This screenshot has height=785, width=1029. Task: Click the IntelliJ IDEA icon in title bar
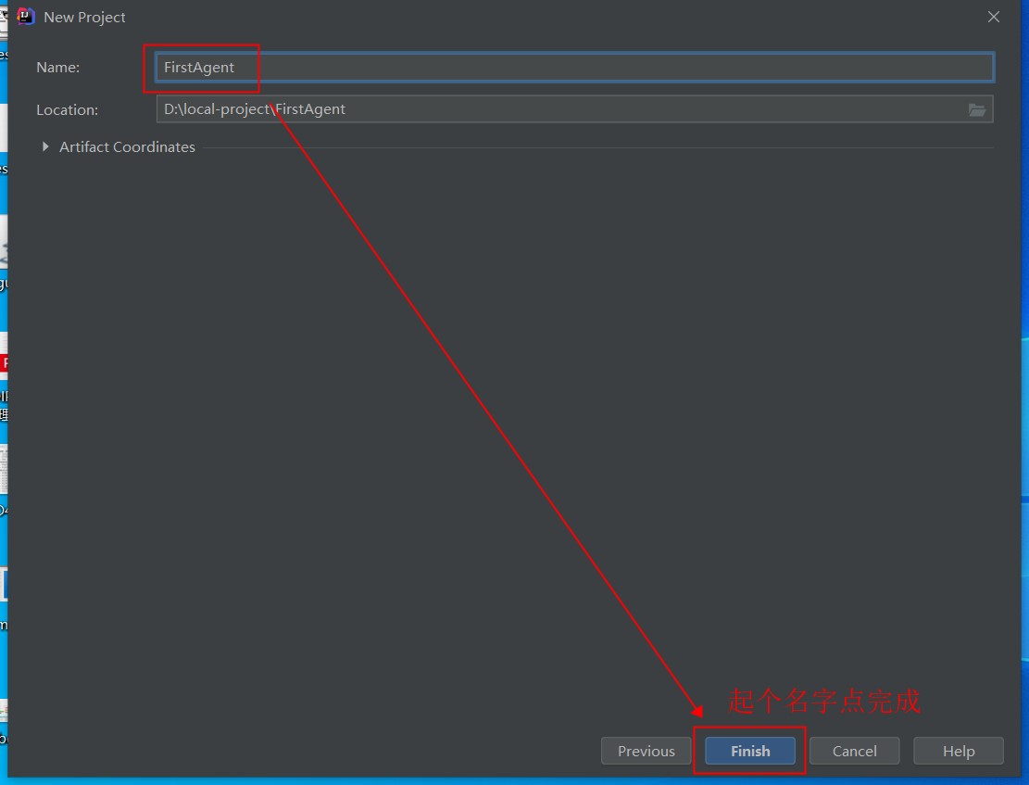pos(26,17)
